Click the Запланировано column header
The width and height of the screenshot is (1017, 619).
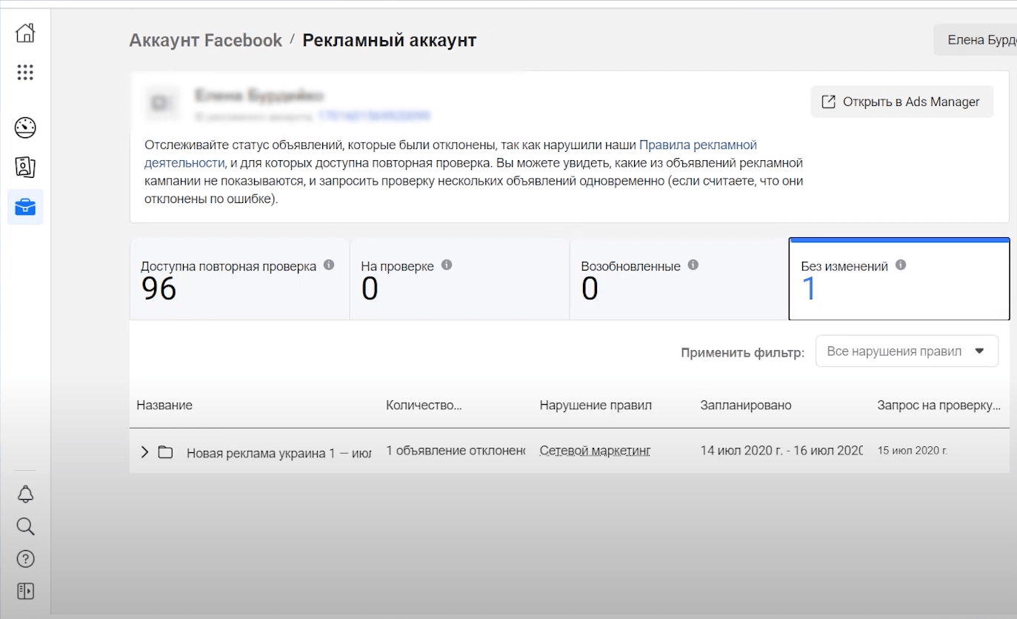pyautogui.click(x=746, y=405)
